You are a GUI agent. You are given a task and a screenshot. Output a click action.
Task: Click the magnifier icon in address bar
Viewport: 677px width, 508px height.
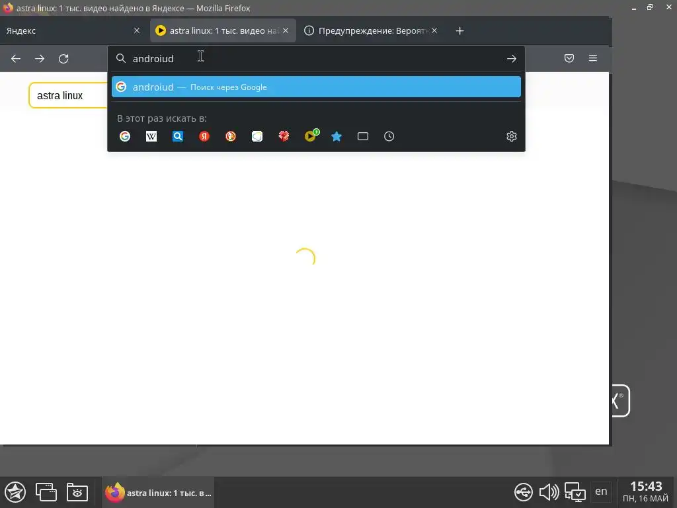121,58
